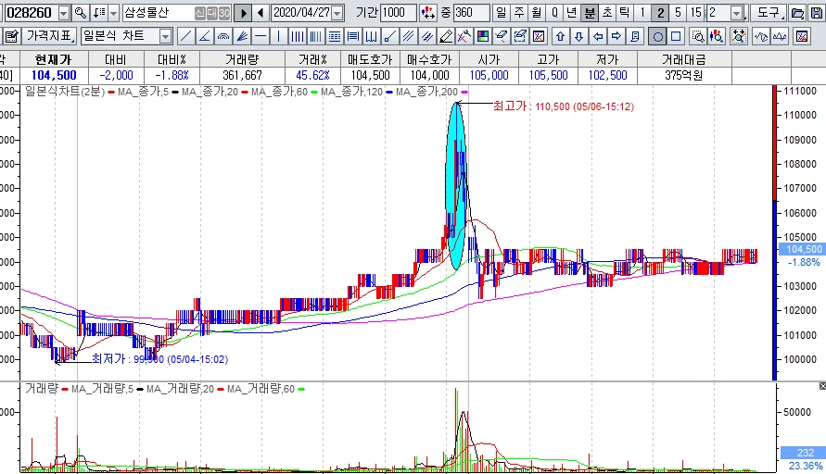
Task: Switch chart to weekly (주) period
Action: click(519, 13)
